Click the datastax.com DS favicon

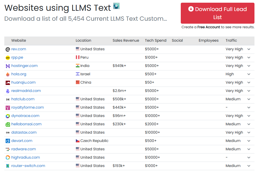click(8, 133)
